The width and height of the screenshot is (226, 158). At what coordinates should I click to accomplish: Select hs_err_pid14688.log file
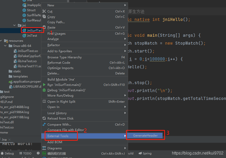(x=15, y=107)
